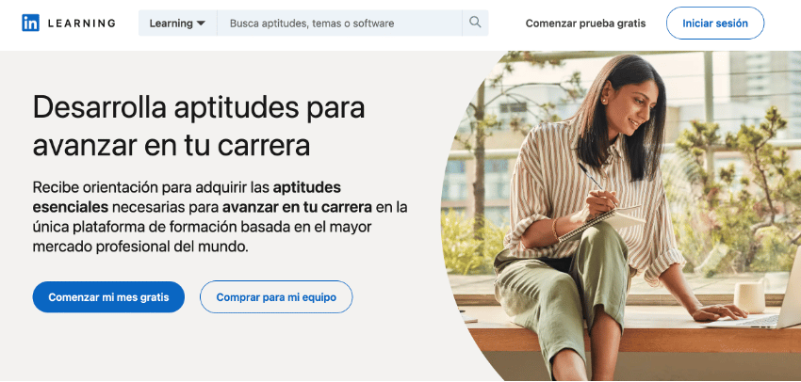
Task: Open the "Comenzar prueba gratis" link
Action: point(585,24)
